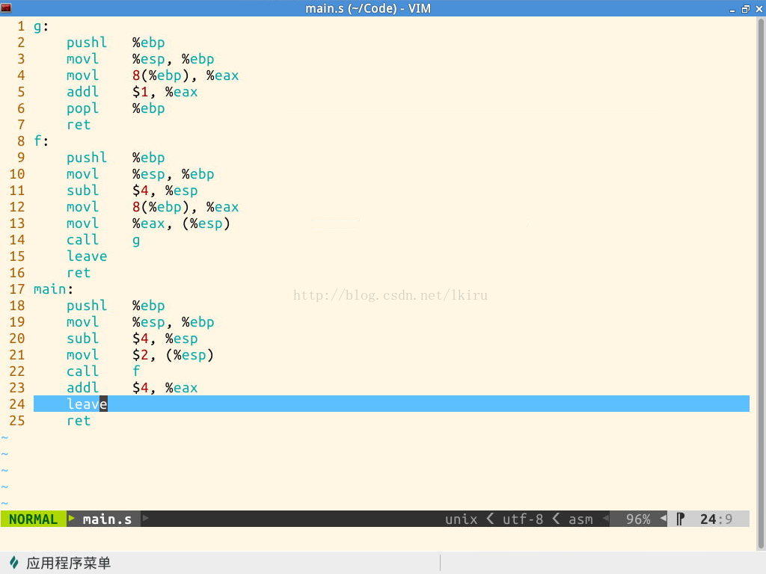Click the highlighted leave on line 24
Image resolution: width=766 pixels, height=574 pixels.
pyautogui.click(x=87, y=404)
